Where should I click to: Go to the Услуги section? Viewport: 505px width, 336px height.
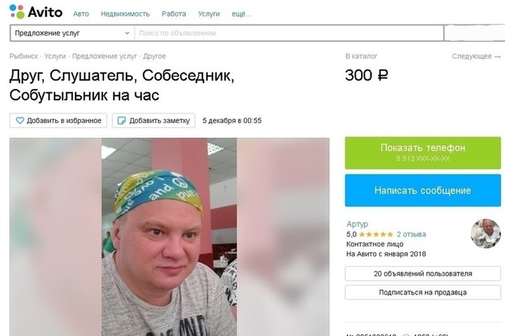(209, 14)
